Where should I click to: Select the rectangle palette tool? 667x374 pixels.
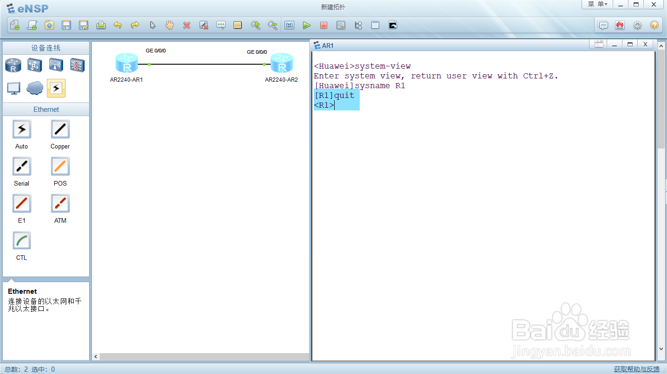tap(238, 25)
